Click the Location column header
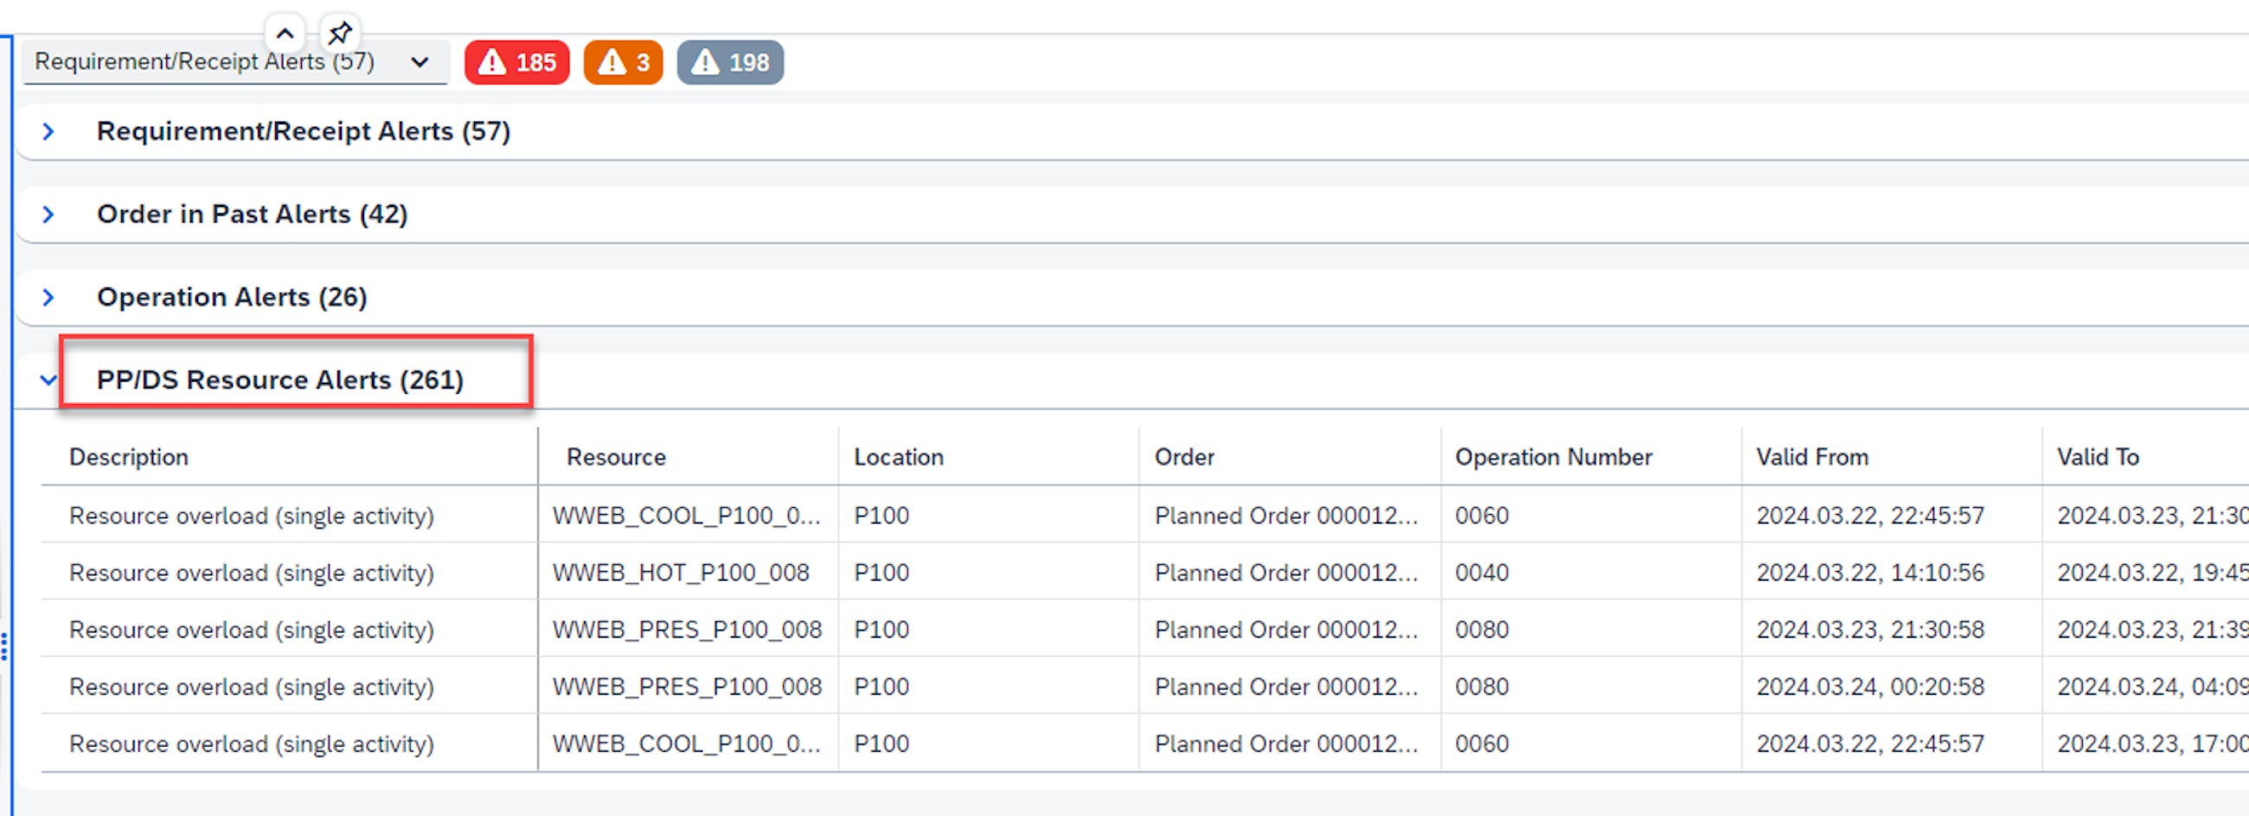The height and width of the screenshot is (816, 2249). click(x=899, y=458)
